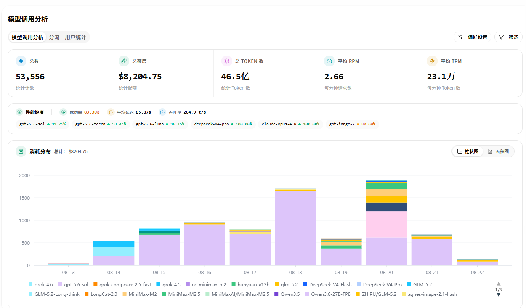Click the purple bar for 08-16
This screenshot has width=526, height=308.
point(205,245)
